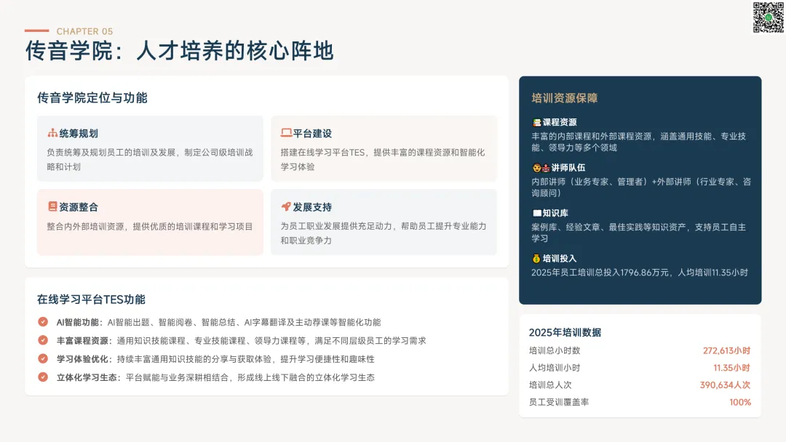Click the bold label 学习体验优化
Image resolution: width=786 pixels, height=442 pixels.
click(x=82, y=359)
